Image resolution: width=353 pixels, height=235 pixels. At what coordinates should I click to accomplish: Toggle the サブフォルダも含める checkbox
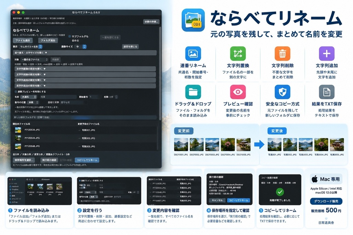(x=70, y=36)
